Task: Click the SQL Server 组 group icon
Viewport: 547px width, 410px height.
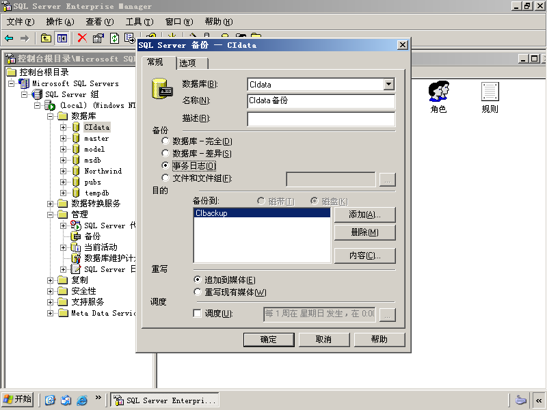Action: [37, 94]
